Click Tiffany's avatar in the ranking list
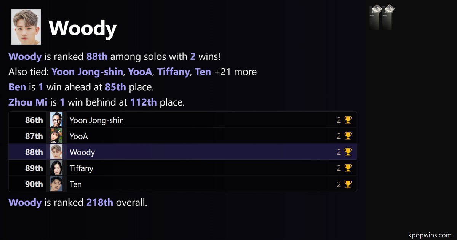 tap(56, 168)
